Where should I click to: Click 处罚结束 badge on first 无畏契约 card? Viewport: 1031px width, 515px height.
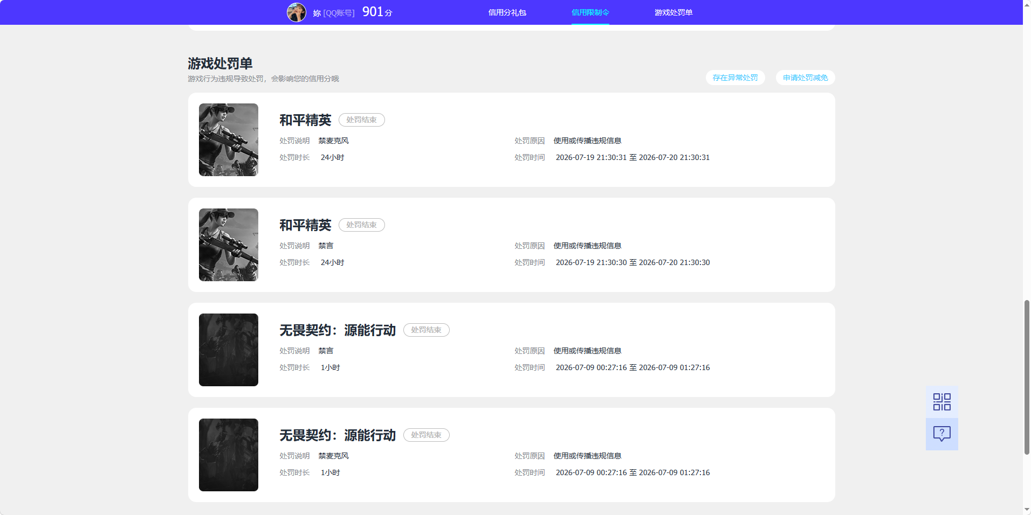point(426,330)
